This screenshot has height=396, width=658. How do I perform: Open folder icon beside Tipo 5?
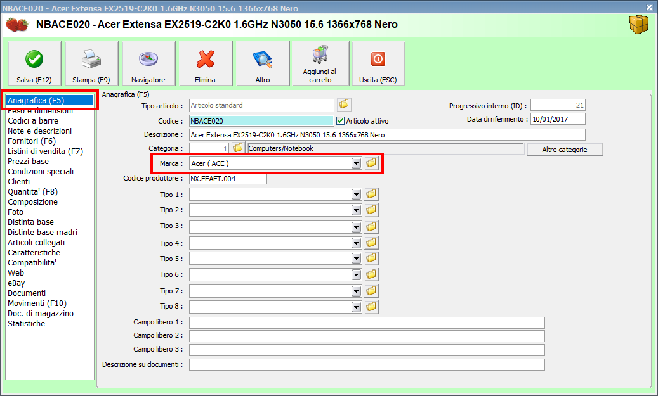point(371,258)
